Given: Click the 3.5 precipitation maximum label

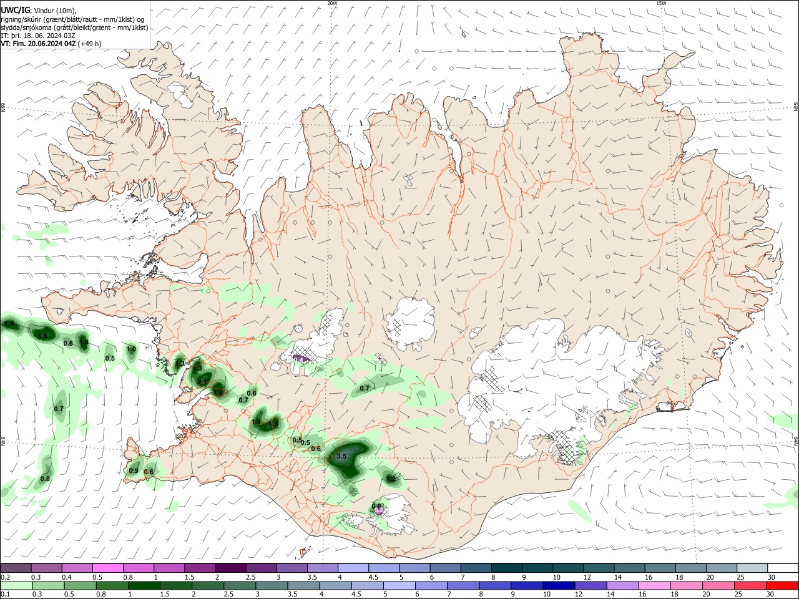Looking at the screenshot, I should point(341,457).
